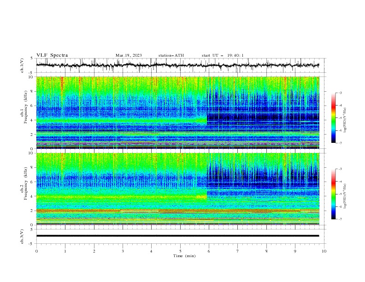Select the date text "Mar.18, 2023"
Viewport: 365px width, 282px height.
pyautogui.click(x=129, y=55)
